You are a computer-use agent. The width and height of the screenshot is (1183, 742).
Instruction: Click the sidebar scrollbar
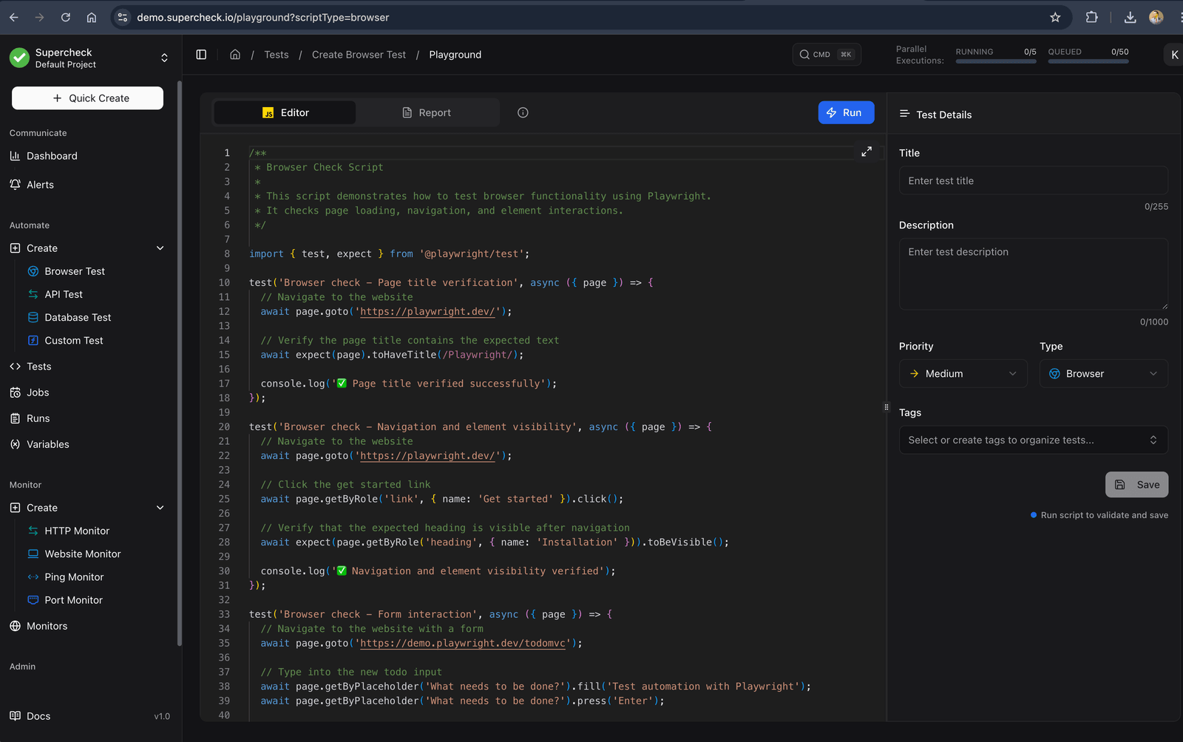click(179, 362)
